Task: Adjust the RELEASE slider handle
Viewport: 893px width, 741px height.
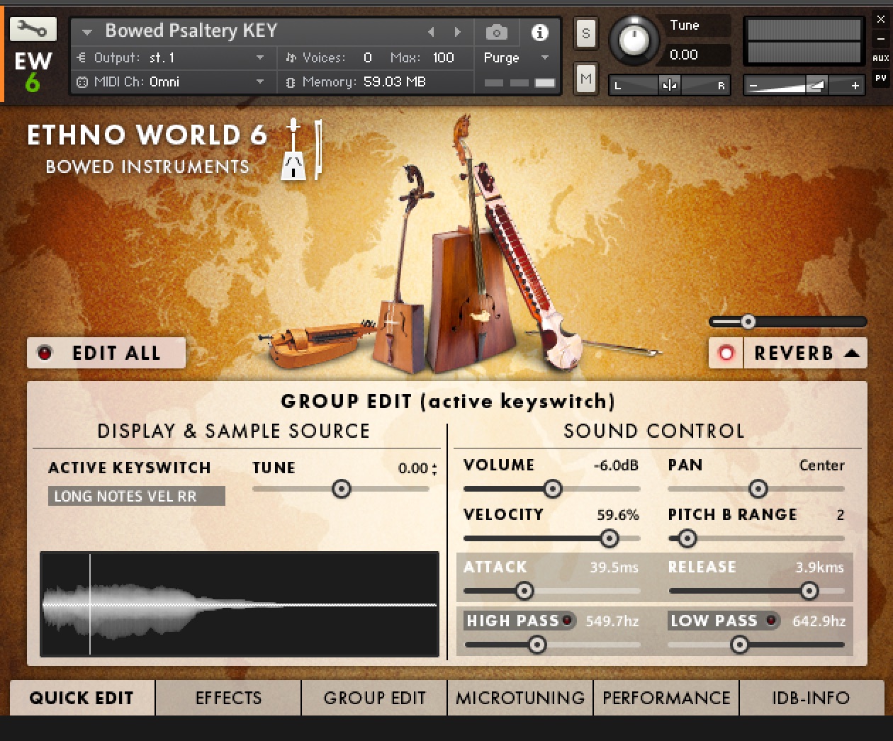Action: tap(809, 590)
